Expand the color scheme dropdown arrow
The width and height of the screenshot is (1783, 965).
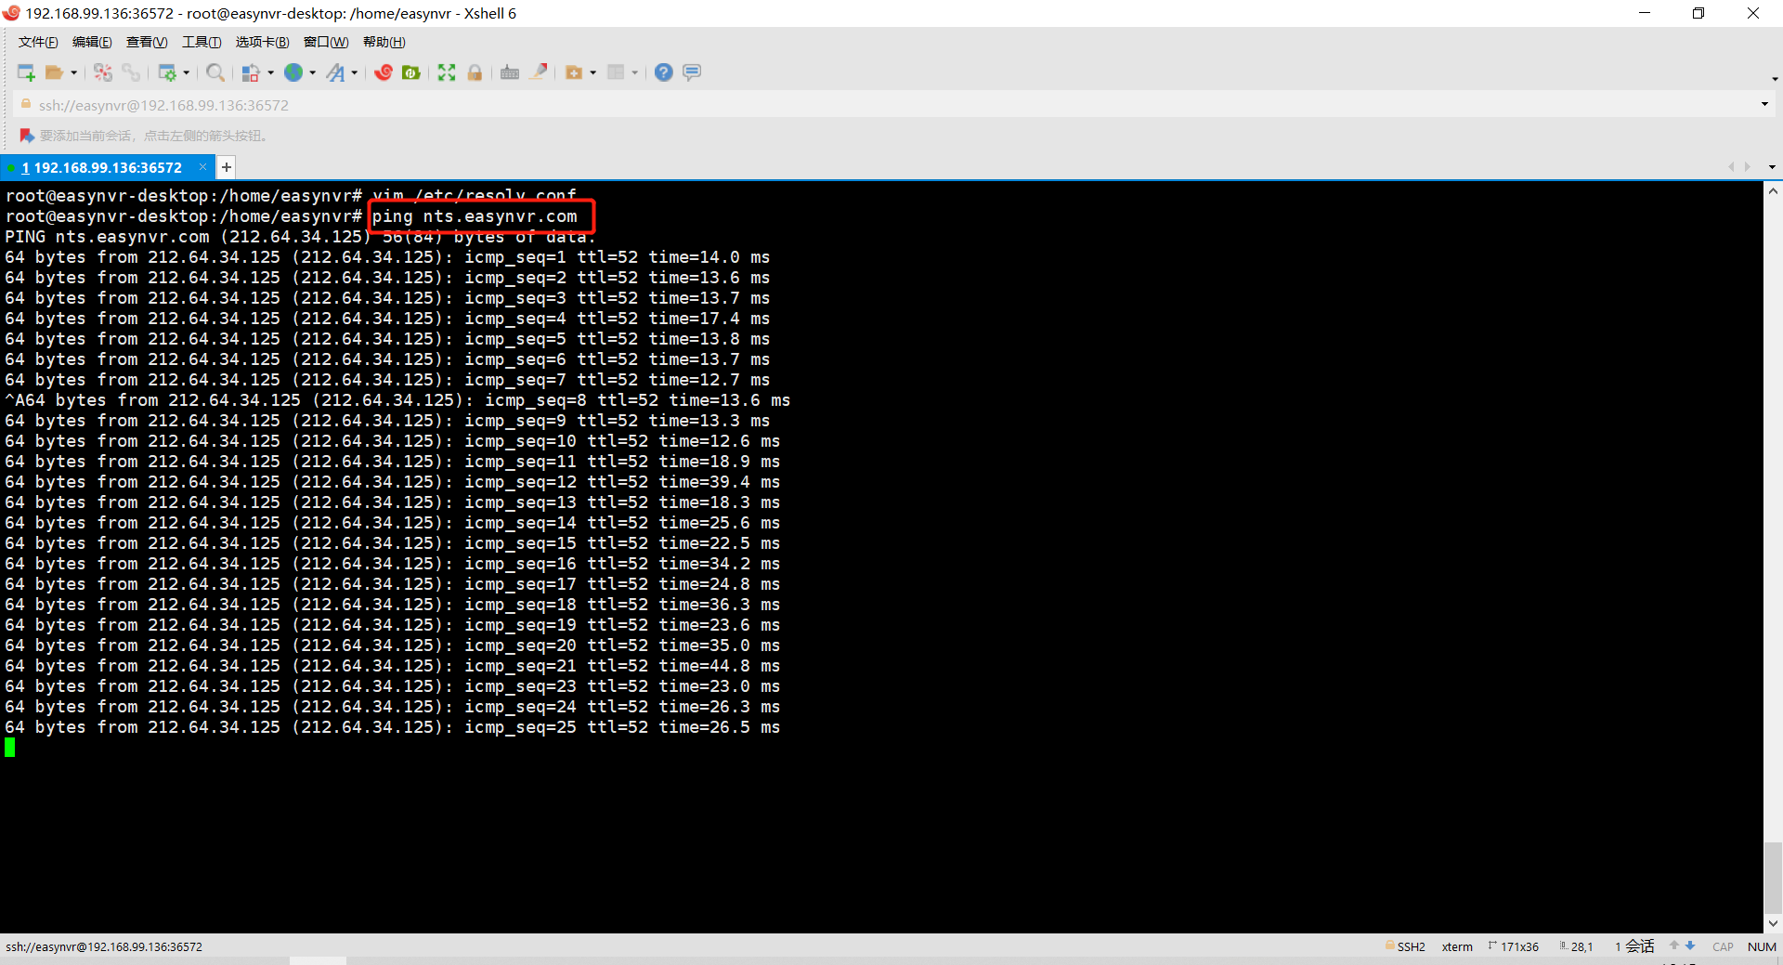(x=270, y=72)
